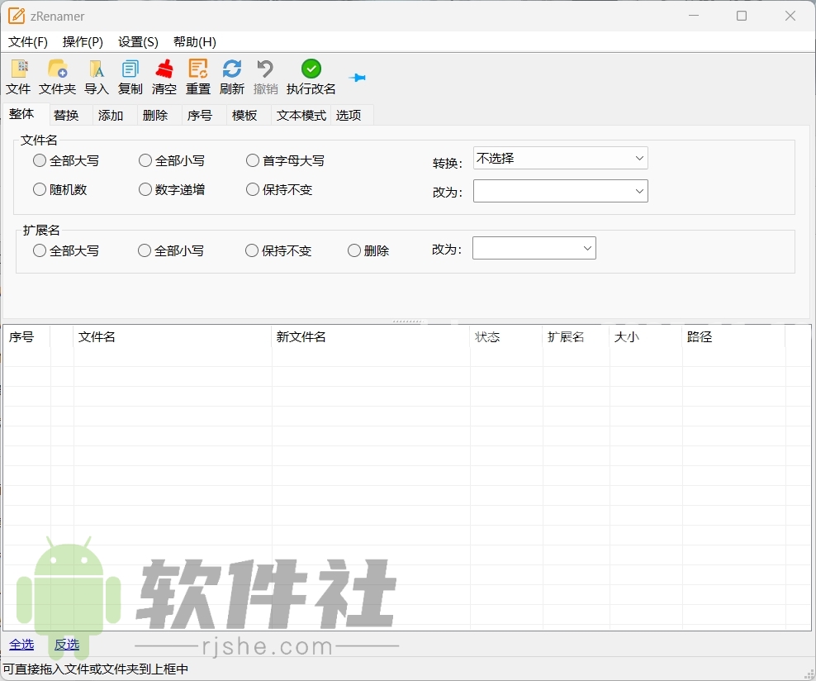The width and height of the screenshot is (816, 681).
Task: Click the 全选 (Select All) link
Action: [21, 645]
